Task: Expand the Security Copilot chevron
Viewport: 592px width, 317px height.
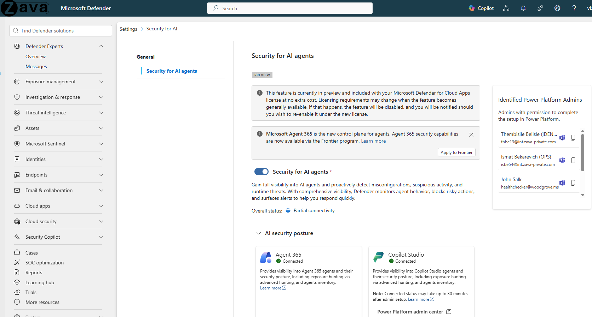Action: click(x=101, y=237)
